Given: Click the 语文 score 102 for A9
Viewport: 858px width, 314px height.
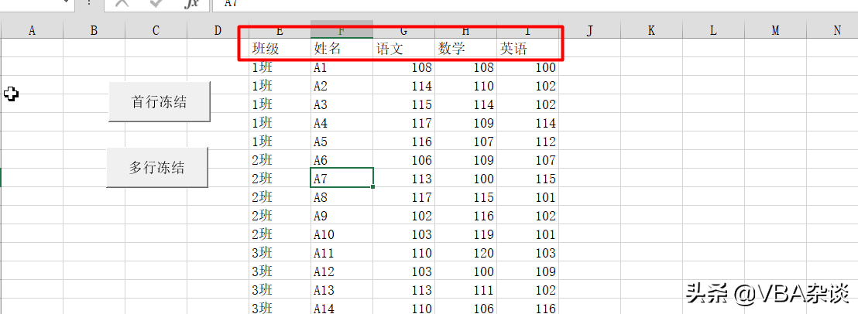Looking at the screenshot, I should coord(403,216).
